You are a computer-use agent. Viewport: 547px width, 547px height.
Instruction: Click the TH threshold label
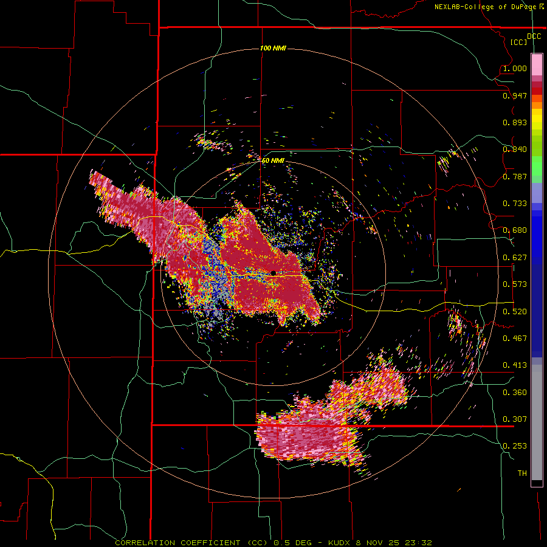(x=522, y=473)
